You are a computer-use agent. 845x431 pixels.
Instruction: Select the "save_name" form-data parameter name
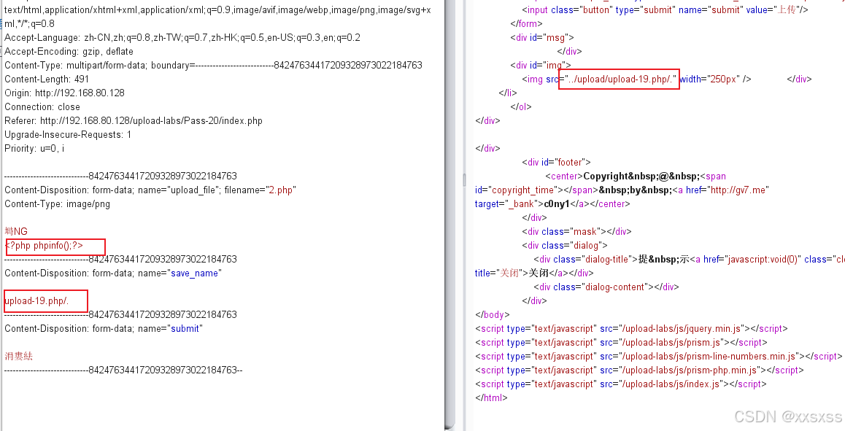(x=195, y=273)
